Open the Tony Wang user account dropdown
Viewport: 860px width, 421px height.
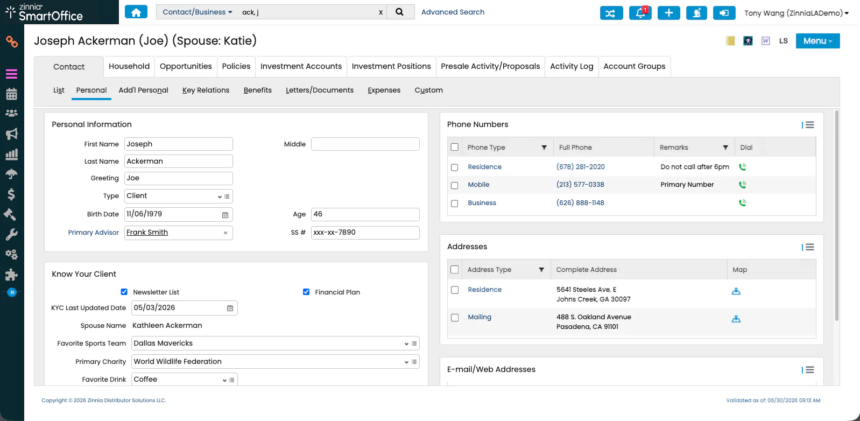[796, 13]
